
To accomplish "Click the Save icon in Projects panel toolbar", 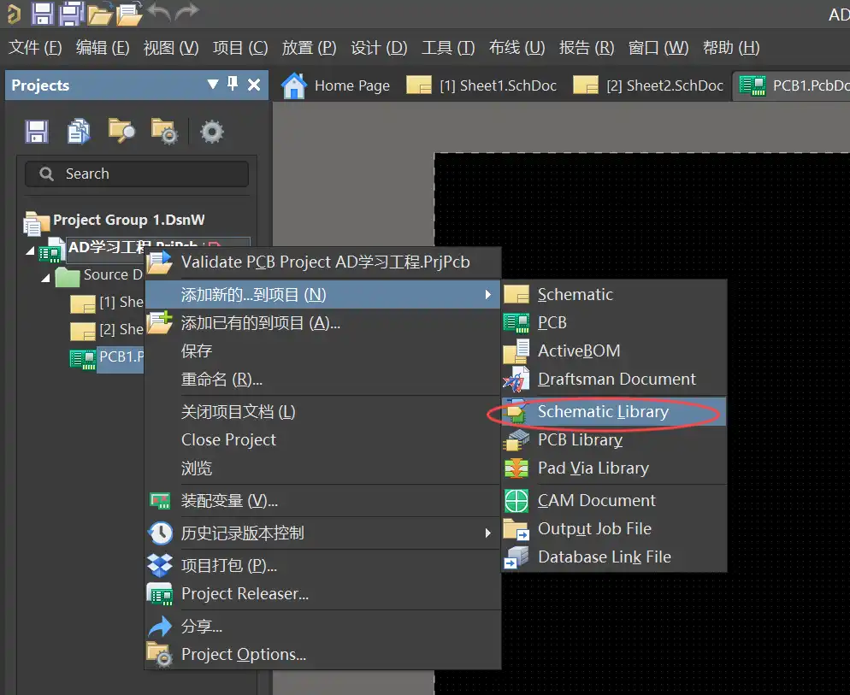I will pyautogui.click(x=36, y=131).
